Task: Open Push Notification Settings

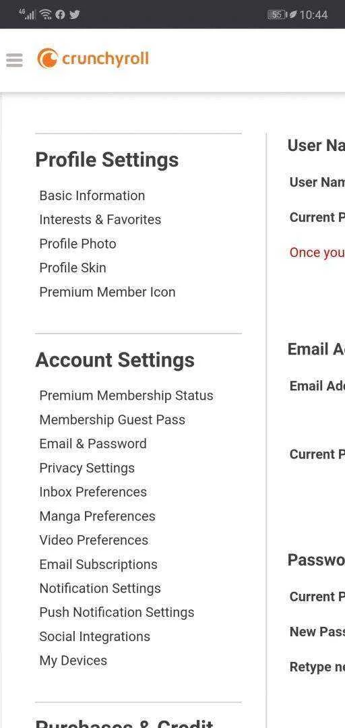Action: tap(117, 612)
